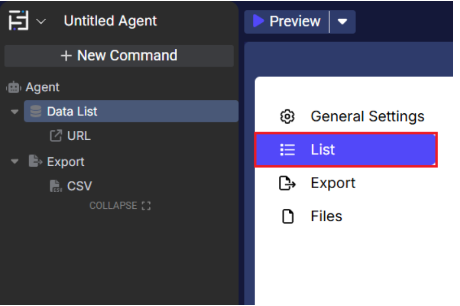Run the agent with Preview button
The image size is (460, 306).
point(287,22)
